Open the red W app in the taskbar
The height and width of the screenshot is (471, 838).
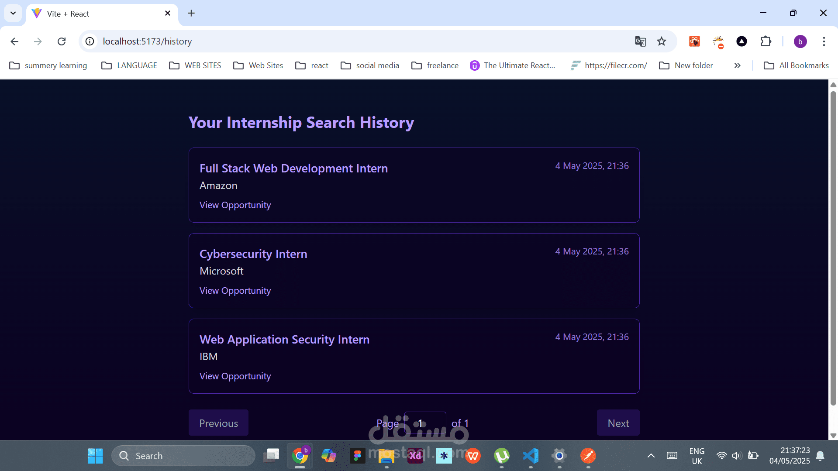coord(473,456)
